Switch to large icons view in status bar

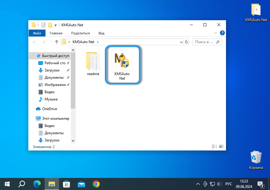[x=221, y=146]
